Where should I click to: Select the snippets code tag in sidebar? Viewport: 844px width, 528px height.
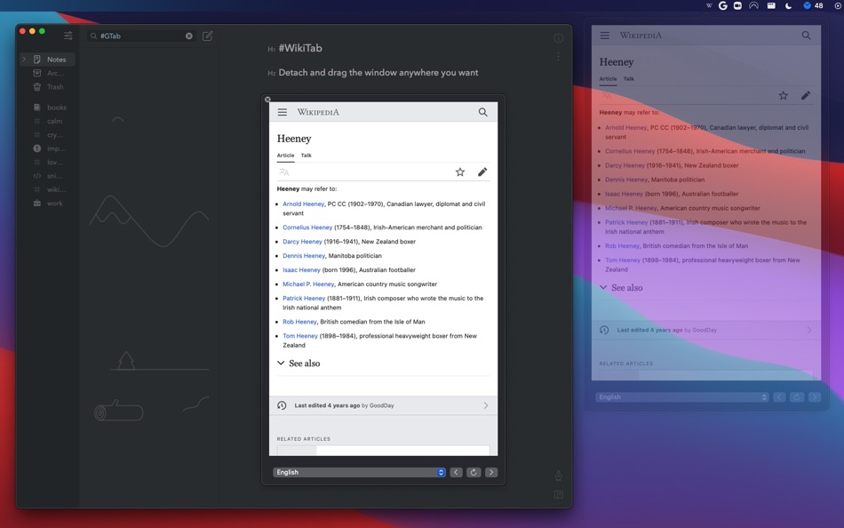coord(49,176)
